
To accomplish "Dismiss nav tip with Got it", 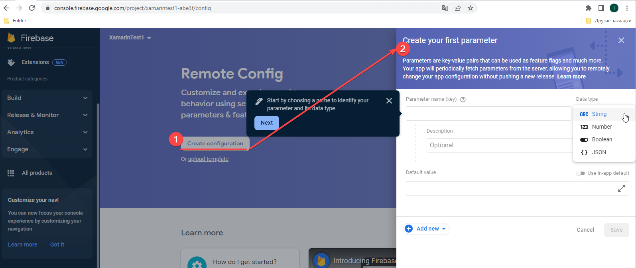I will [57, 245].
